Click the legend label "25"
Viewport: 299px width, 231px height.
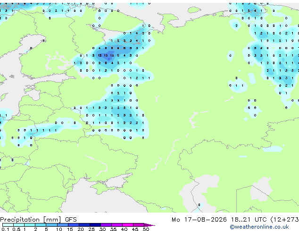[x=91, y=229]
